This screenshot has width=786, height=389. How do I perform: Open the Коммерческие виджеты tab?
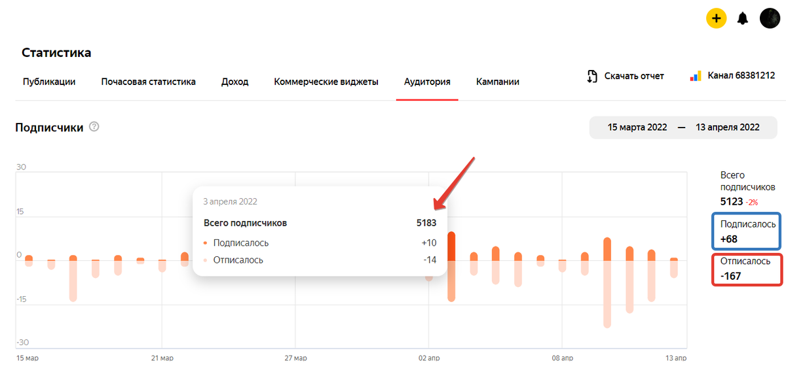pyautogui.click(x=326, y=82)
